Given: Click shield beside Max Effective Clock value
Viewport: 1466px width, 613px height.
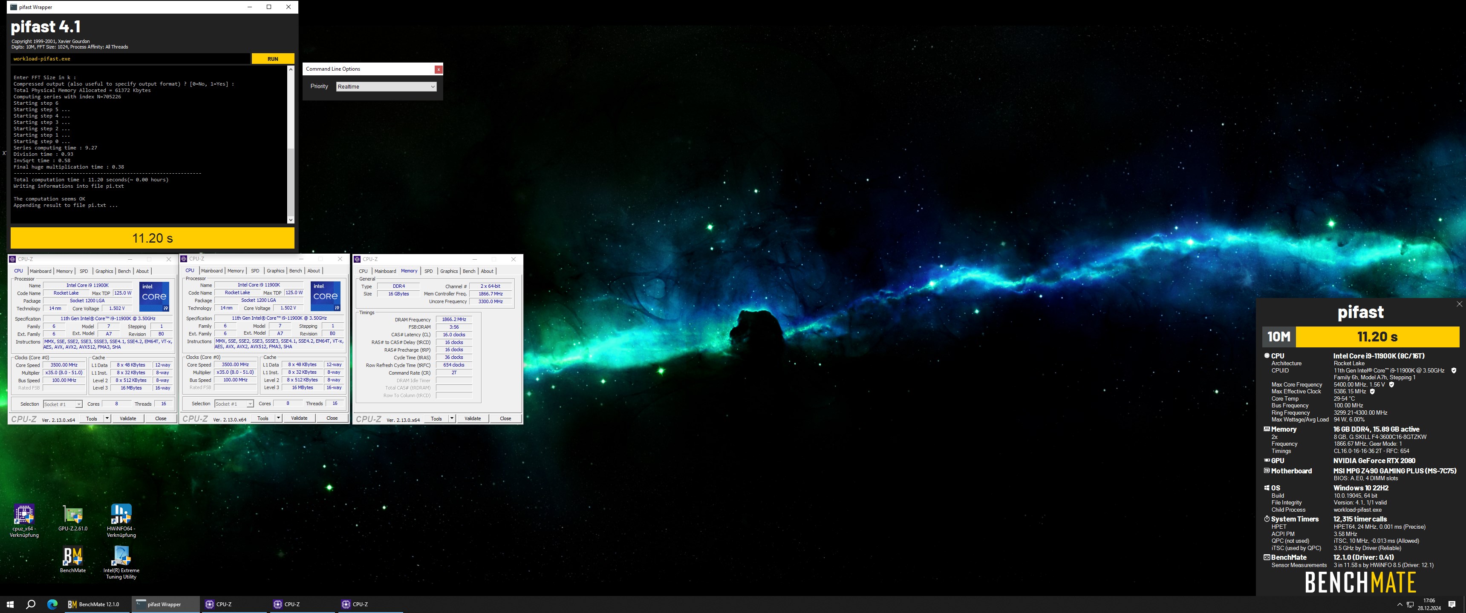Looking at the screenshot, I should point(1372,391).
